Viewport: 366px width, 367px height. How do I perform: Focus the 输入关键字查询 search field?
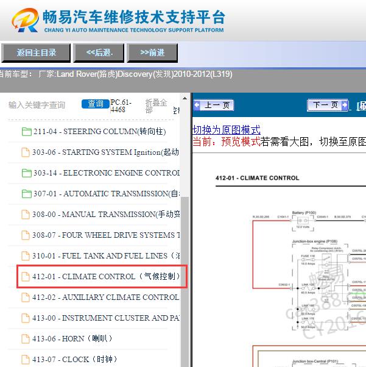coord(37,105)
